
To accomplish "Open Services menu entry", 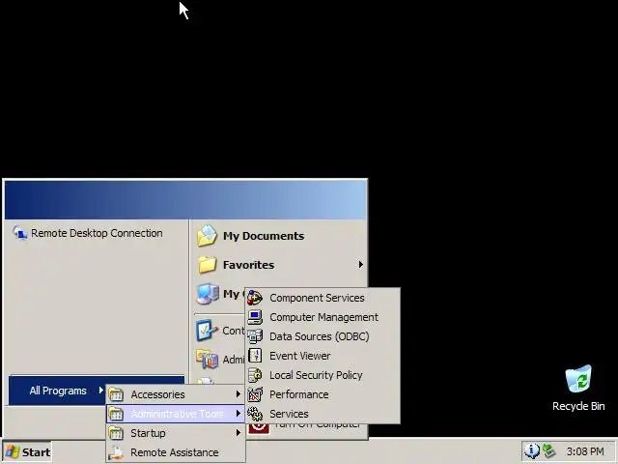I will pyautogui.click(x=323, y=414).
